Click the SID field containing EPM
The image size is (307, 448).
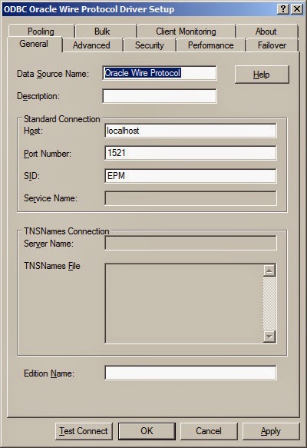[x=190, y=176]
